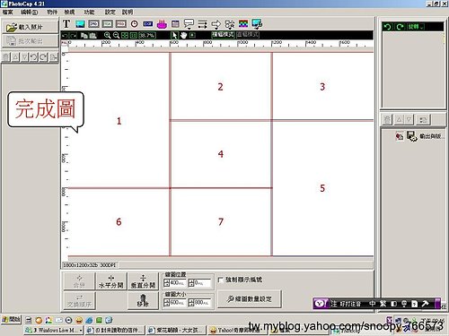Screen dimensions: 449x336
Task: Click stepper beside the 800 size value
Action: pyautogui.click(x=191, y=303)
